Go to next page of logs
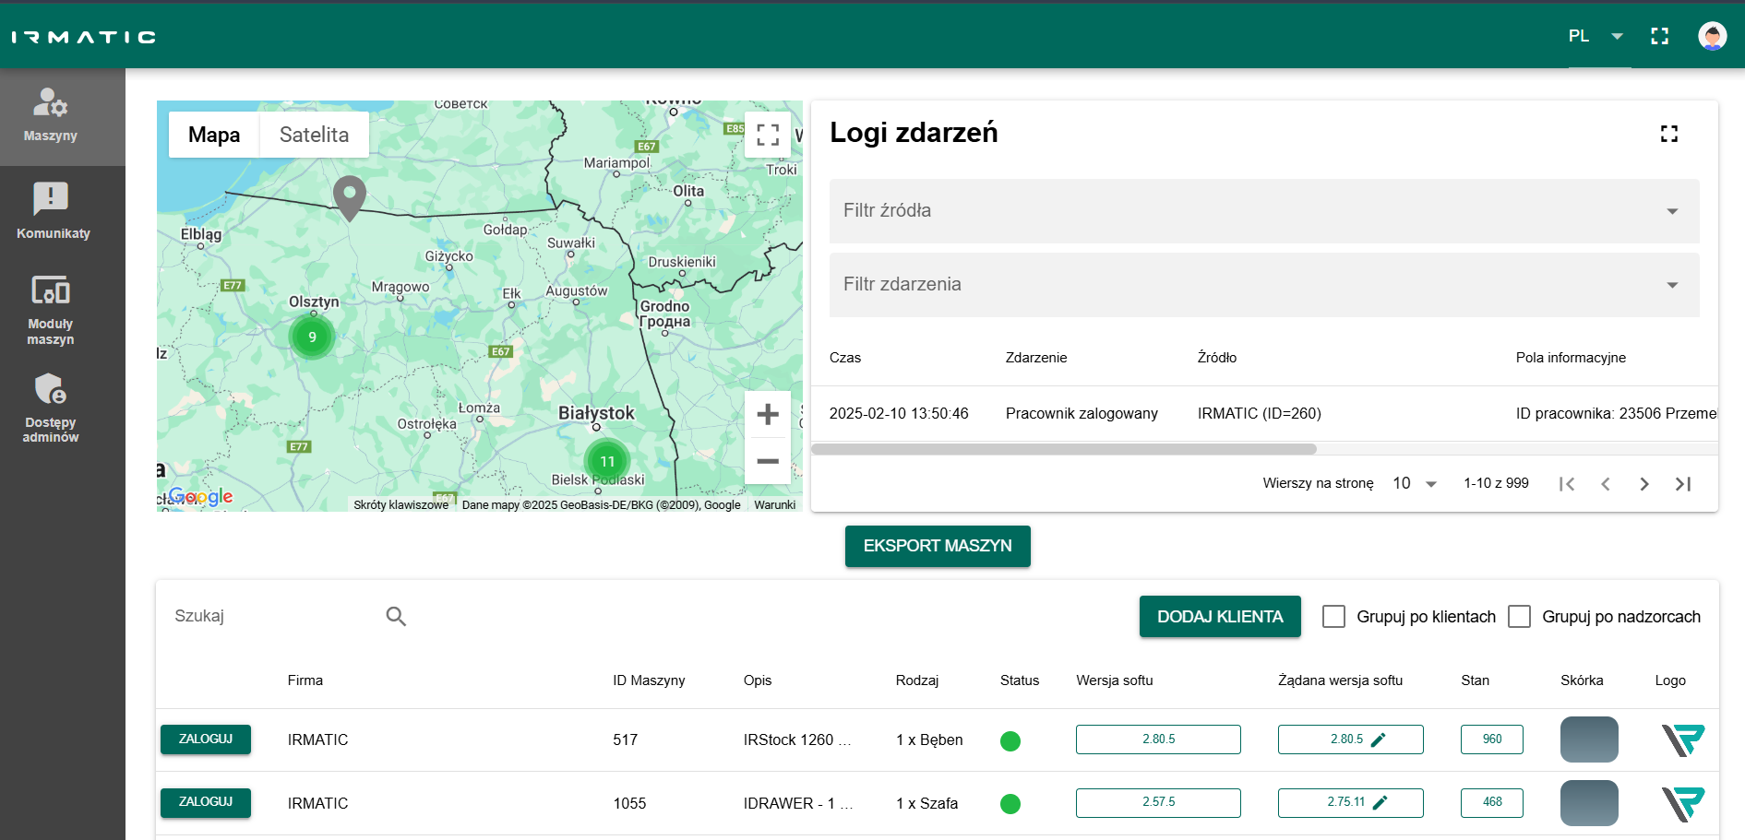The height and width of the screenshot is (840, 1745). point(1644,484)
